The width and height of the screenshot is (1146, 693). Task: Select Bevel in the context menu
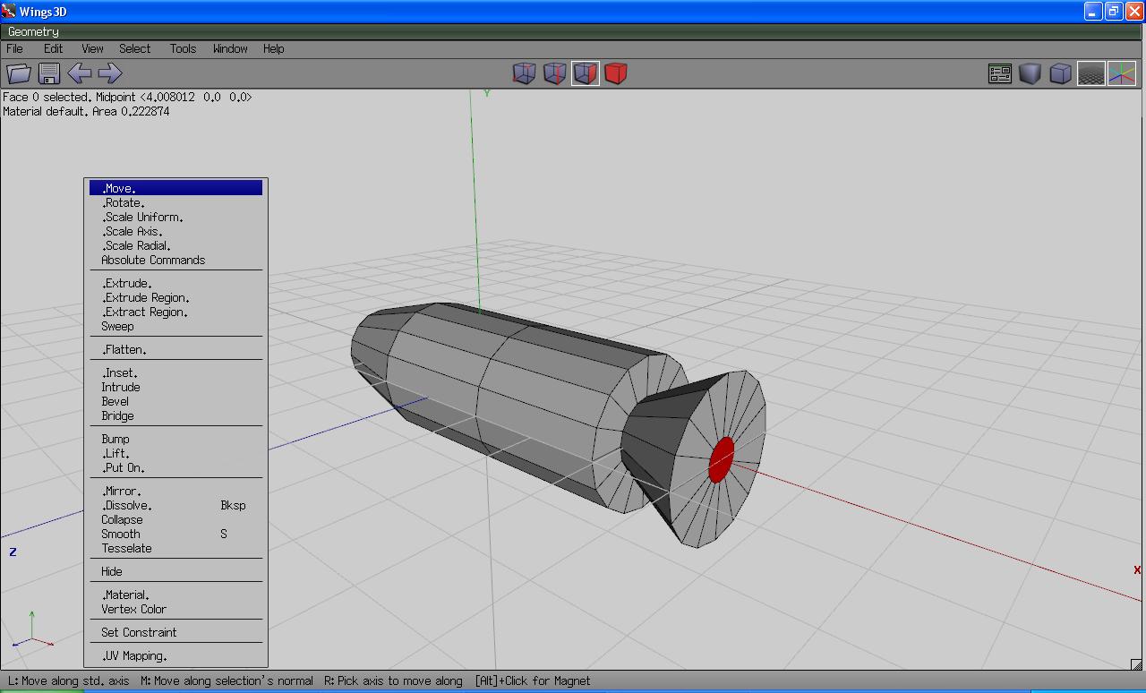coord(115,401)
